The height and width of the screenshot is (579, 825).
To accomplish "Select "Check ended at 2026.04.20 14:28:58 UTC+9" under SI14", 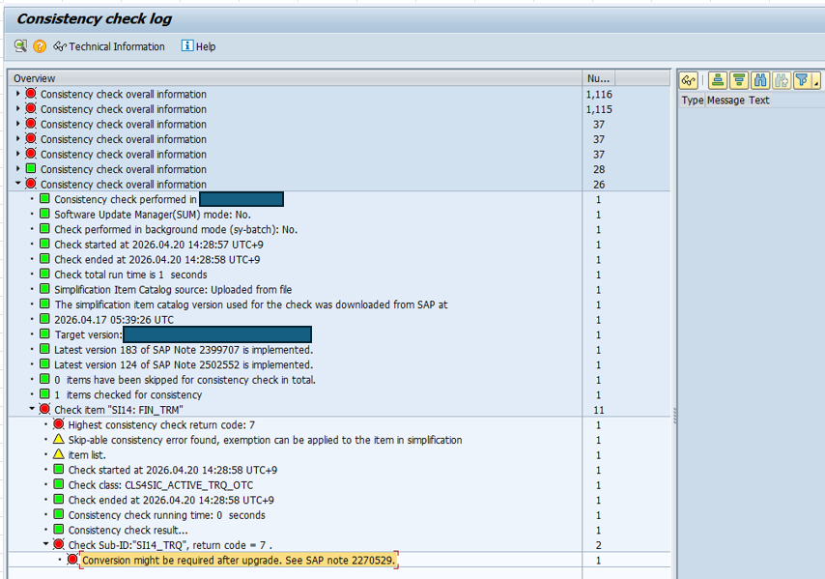I will pyautogui.click(x=171, y=500).
